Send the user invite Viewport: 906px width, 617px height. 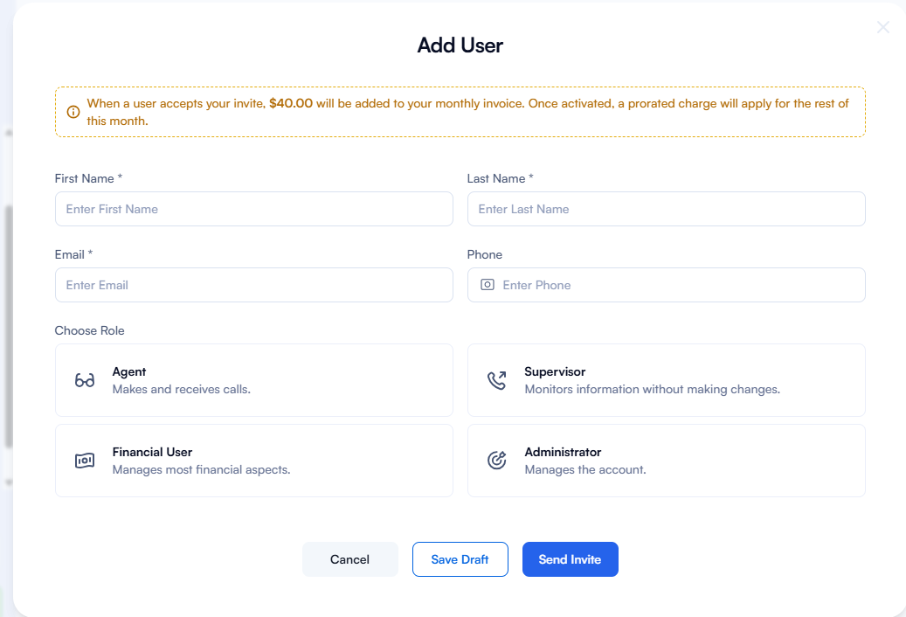click(570, 559)
